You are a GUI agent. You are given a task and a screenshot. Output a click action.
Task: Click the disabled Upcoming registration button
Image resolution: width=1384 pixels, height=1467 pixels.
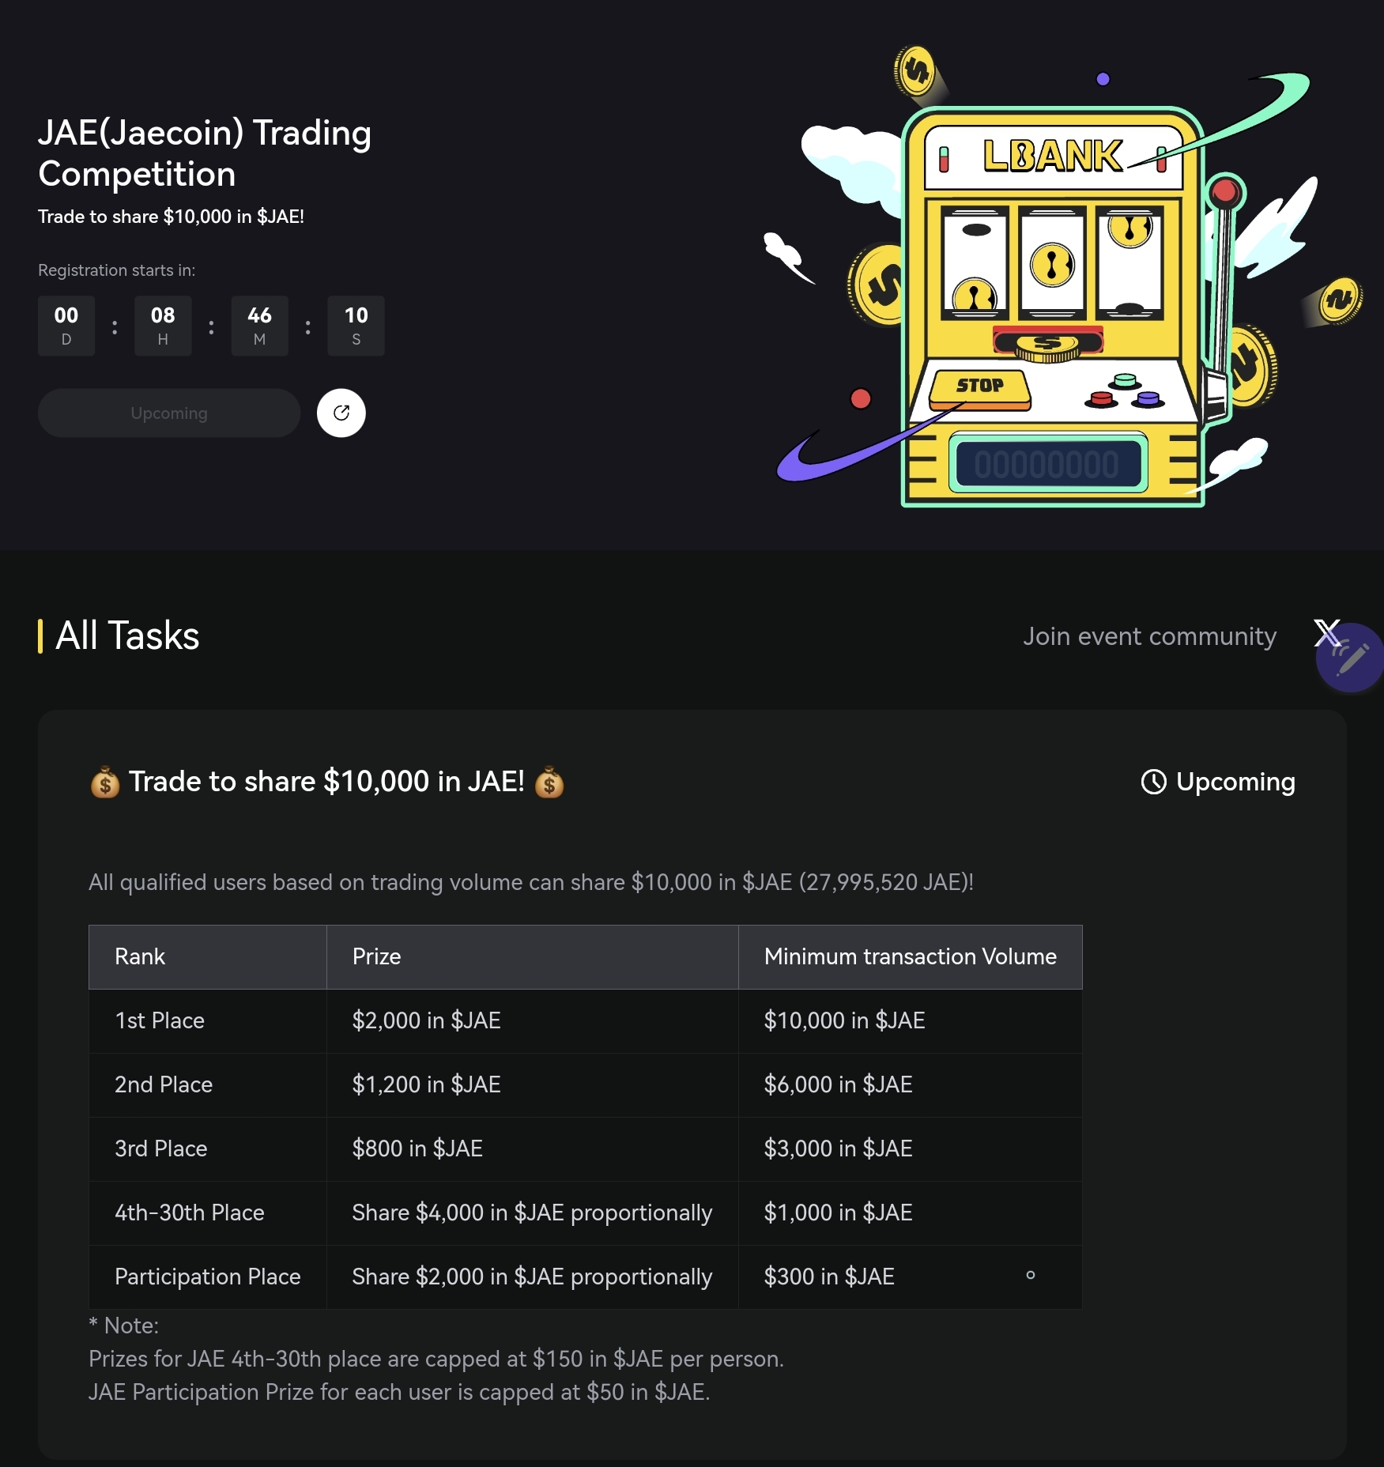coord(169,413)
